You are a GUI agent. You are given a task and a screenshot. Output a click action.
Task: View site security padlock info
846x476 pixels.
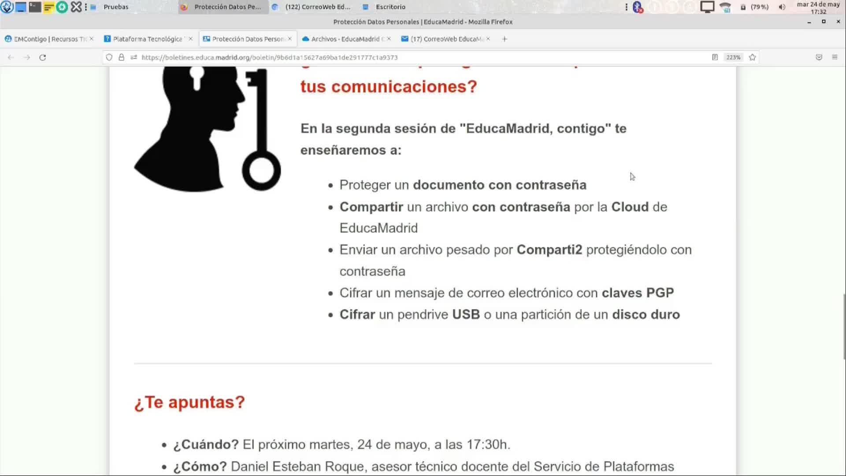point(121,57)
